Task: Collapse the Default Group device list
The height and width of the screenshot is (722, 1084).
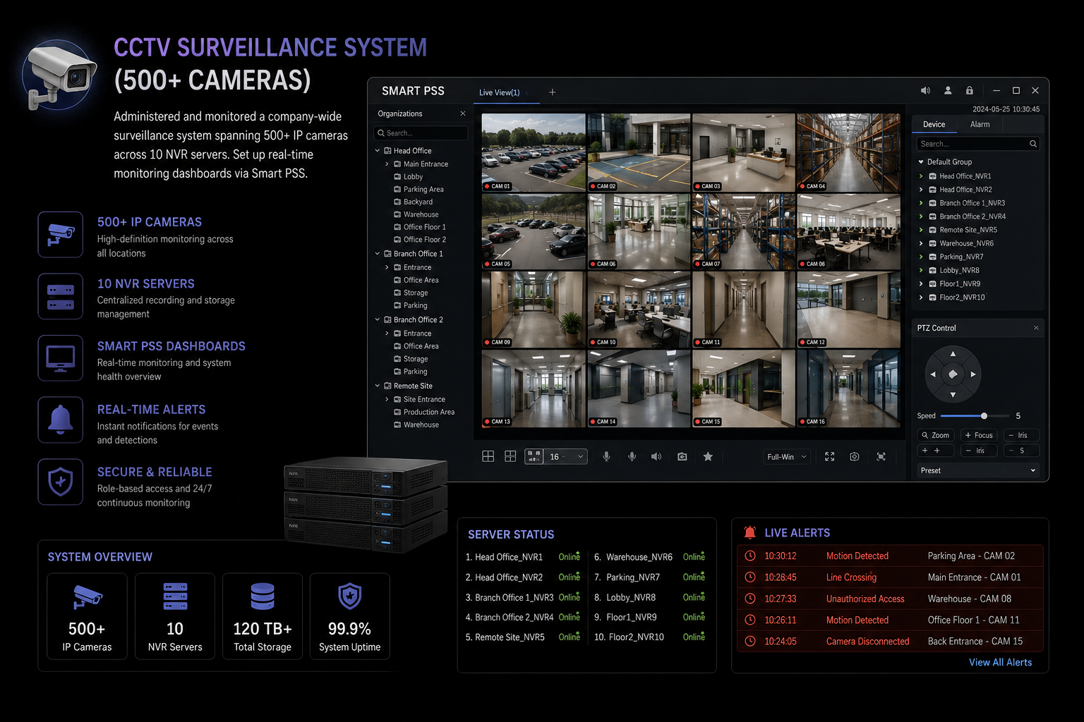Action: (x=921, y=162)
